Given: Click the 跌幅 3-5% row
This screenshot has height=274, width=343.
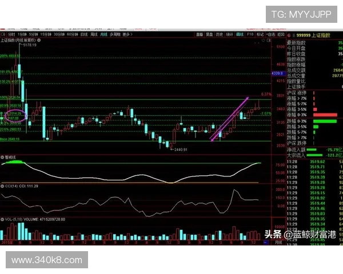Looking at the screenshot, I should pos(314,127).
